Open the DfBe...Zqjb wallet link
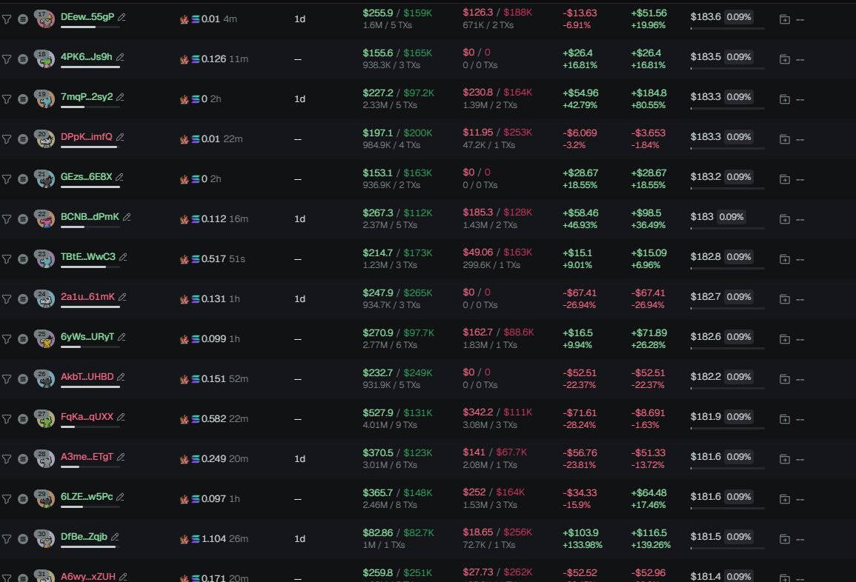This screenshot has height=582, width=856. pyautogui.click(x=84, y=537)
